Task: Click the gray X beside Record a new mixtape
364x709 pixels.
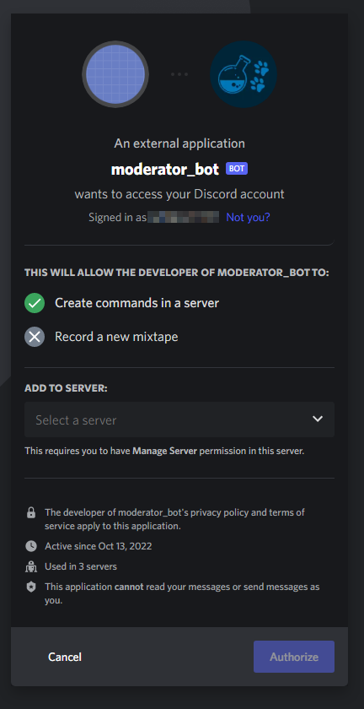Action: click(x=35, y=337)
